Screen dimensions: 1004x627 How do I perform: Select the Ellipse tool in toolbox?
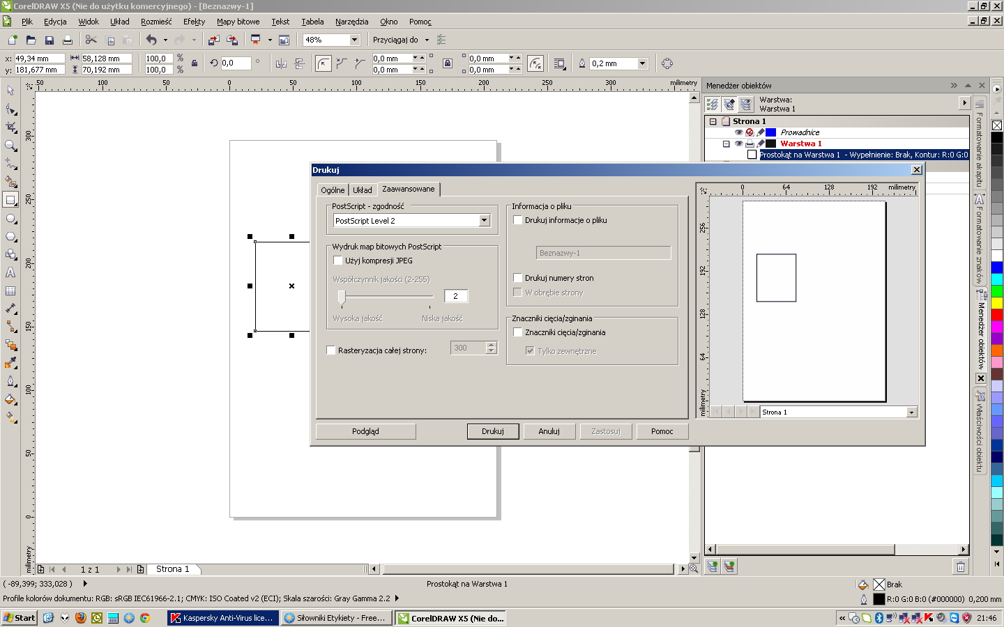(x=10, y=219)
